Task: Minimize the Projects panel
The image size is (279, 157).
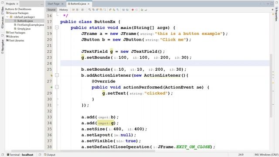Action: (x=42, y=4)
